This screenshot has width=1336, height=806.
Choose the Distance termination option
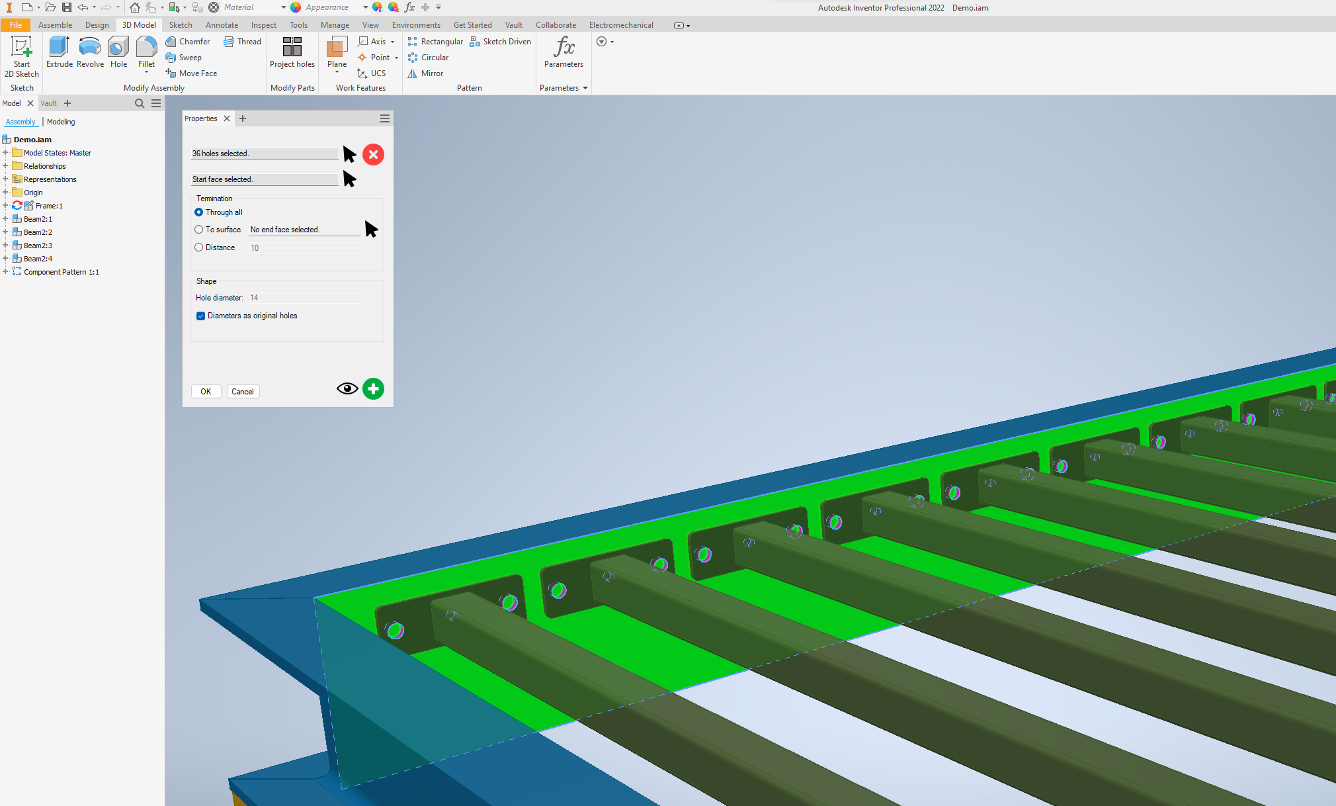199,247
